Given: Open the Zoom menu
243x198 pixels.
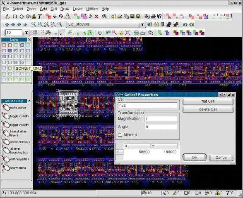Looking at the screenshot, I should coord(31,9).
